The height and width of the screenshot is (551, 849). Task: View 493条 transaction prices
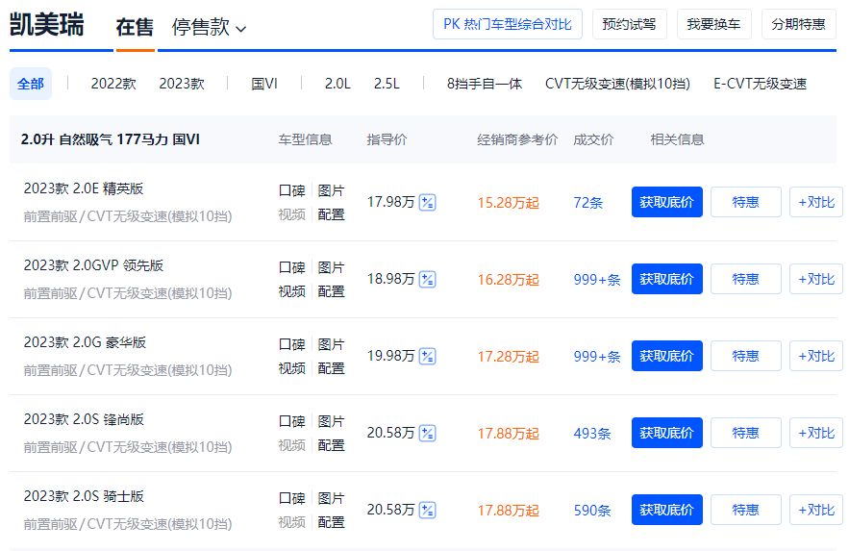(592, 433)
